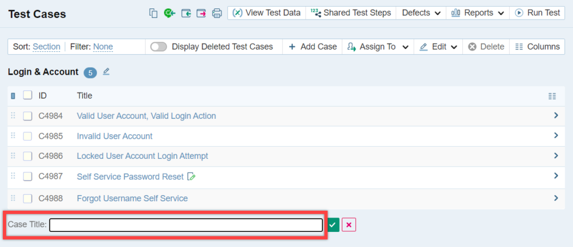Click the pencil icon beside Login & Account
Image resolution: width=573 pixels, height=247 pixels.
(x=106, y=71)
